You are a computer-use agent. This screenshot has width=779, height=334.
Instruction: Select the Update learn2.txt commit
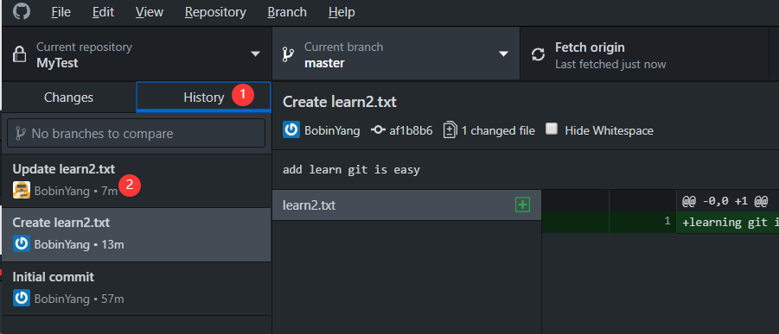click(x=137, y=180)
